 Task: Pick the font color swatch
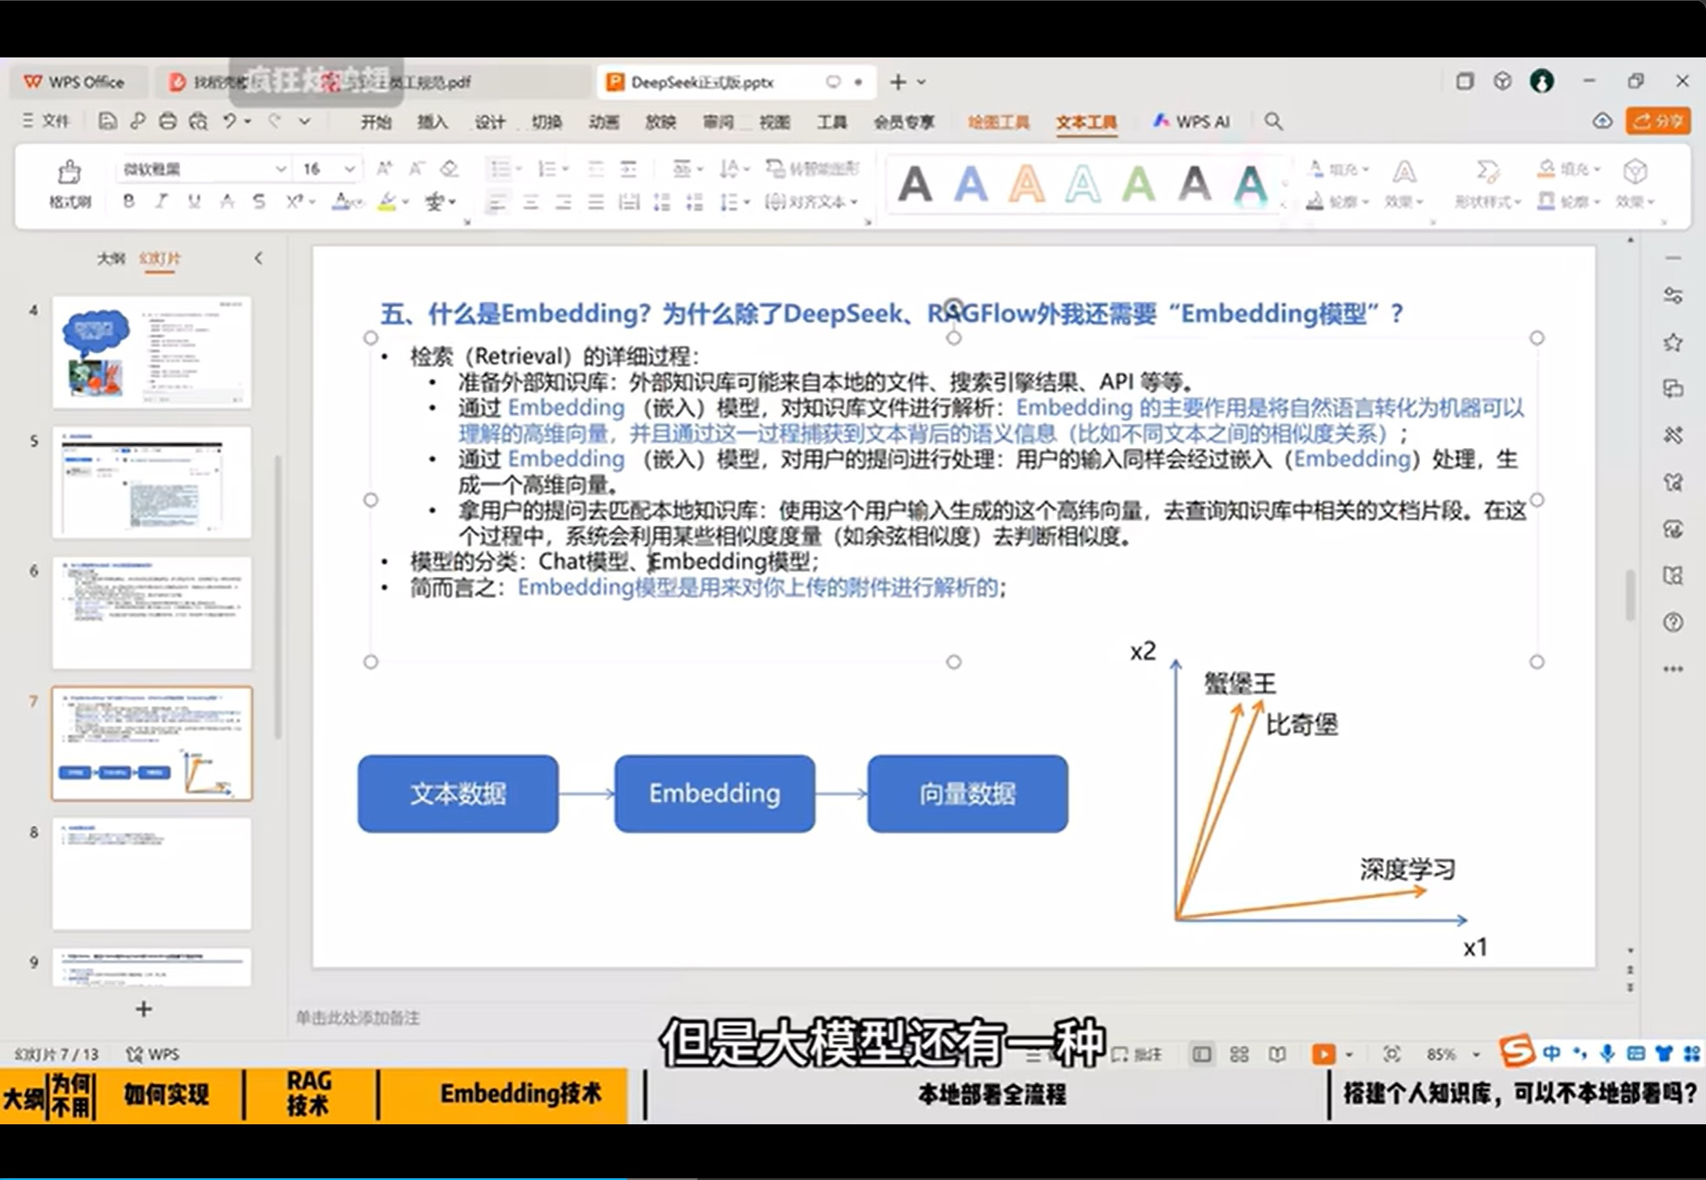pos(342,202)
